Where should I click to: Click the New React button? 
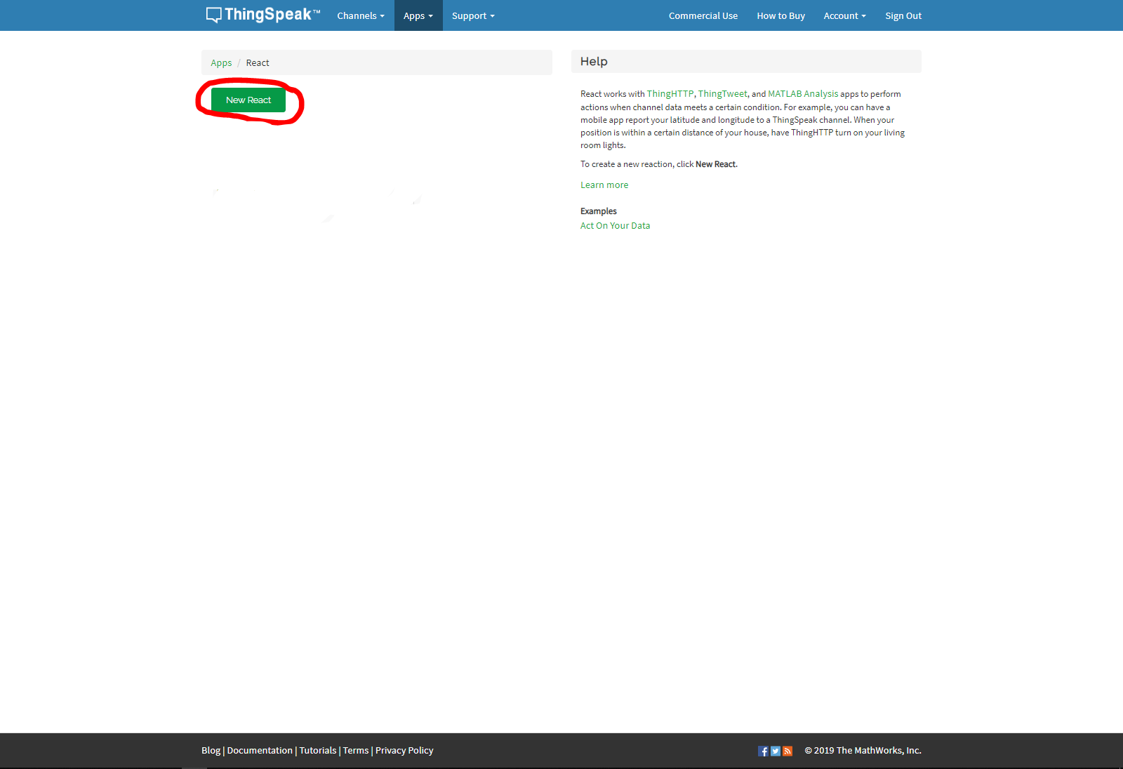248,100
